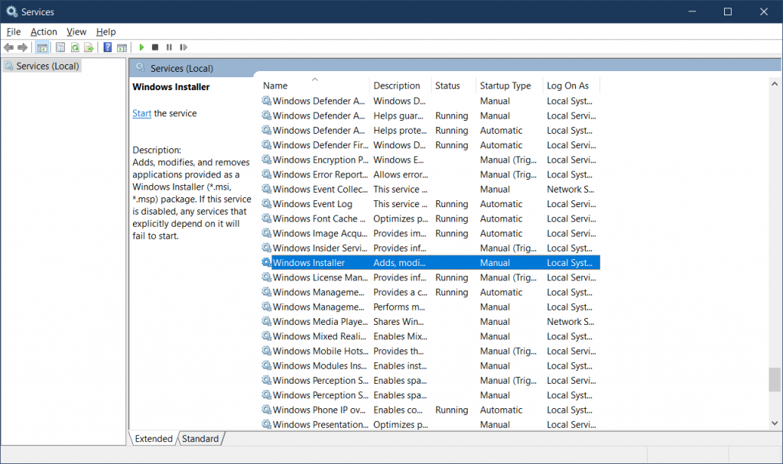Click the "Allows error..." description cell
783x464 pixels.
[401, 174]
